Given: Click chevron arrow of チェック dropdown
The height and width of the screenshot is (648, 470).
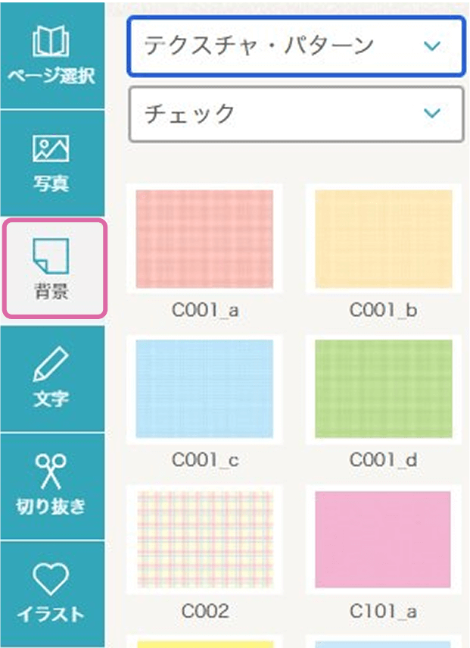Looking at the screenshot, I should tap(432, 113).
